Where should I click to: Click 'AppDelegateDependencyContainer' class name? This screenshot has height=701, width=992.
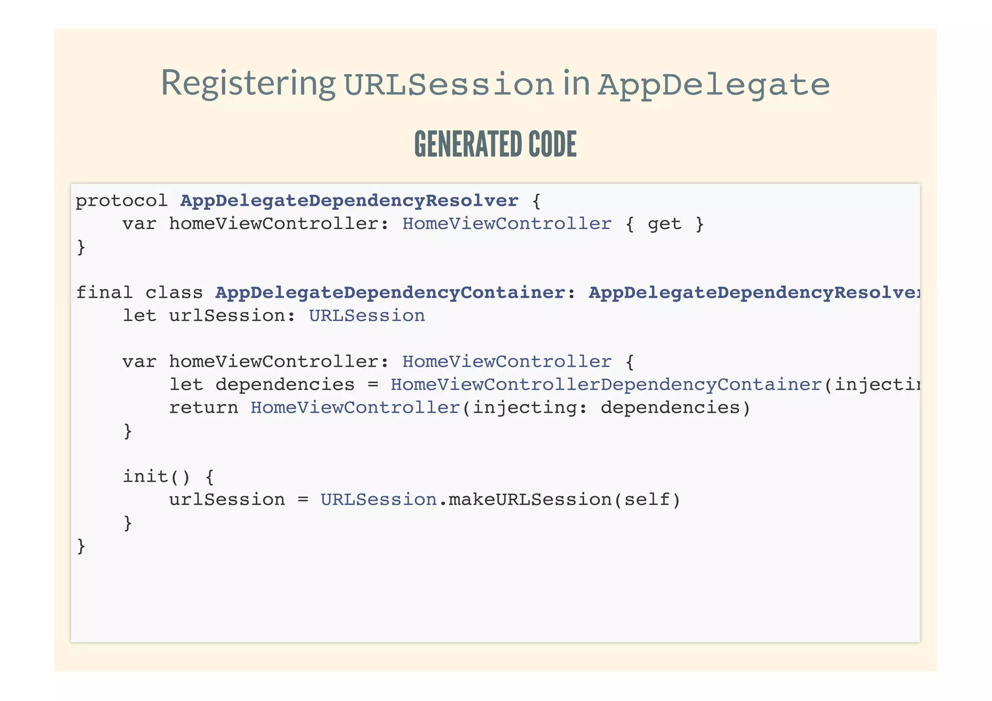(x=390, y=293)
